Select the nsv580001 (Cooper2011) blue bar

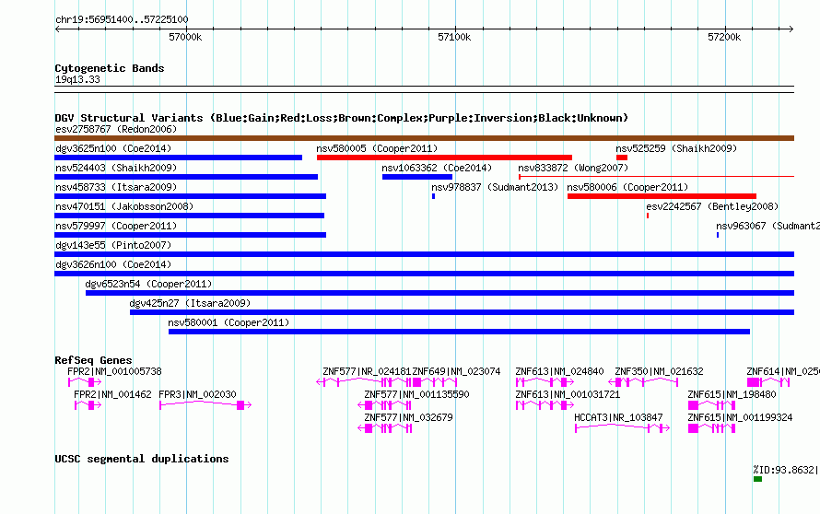pyautogui.click(x=459, y=332)
